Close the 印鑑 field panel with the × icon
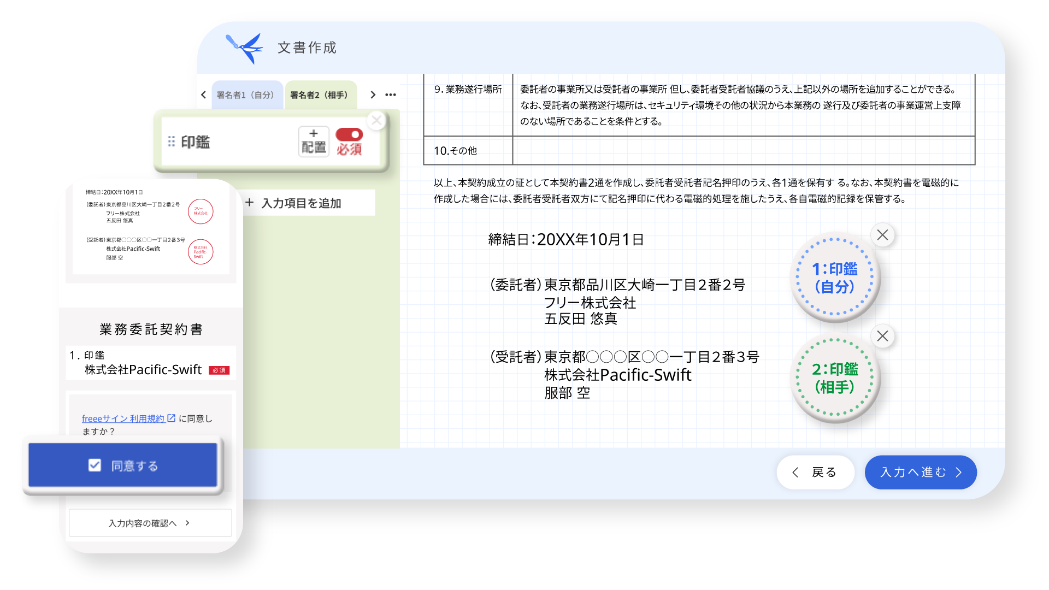 click(x=376, y=121)
